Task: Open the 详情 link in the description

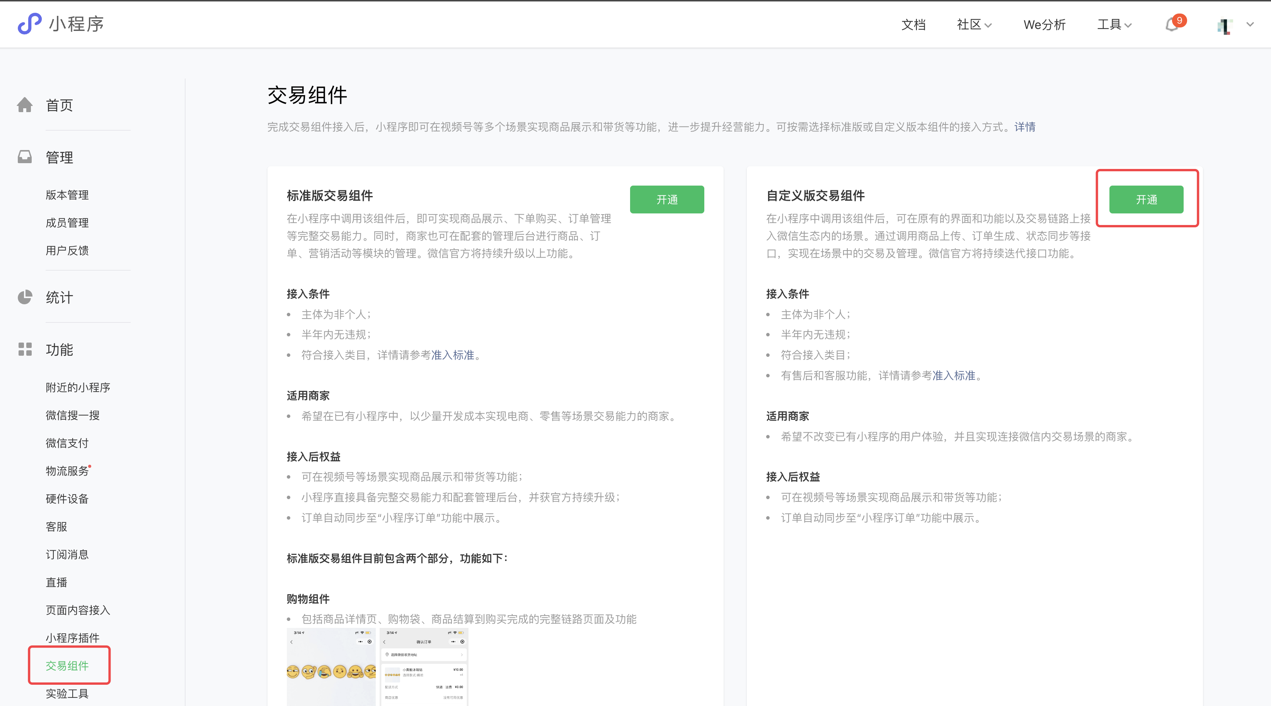Action: click(1024, 127)
